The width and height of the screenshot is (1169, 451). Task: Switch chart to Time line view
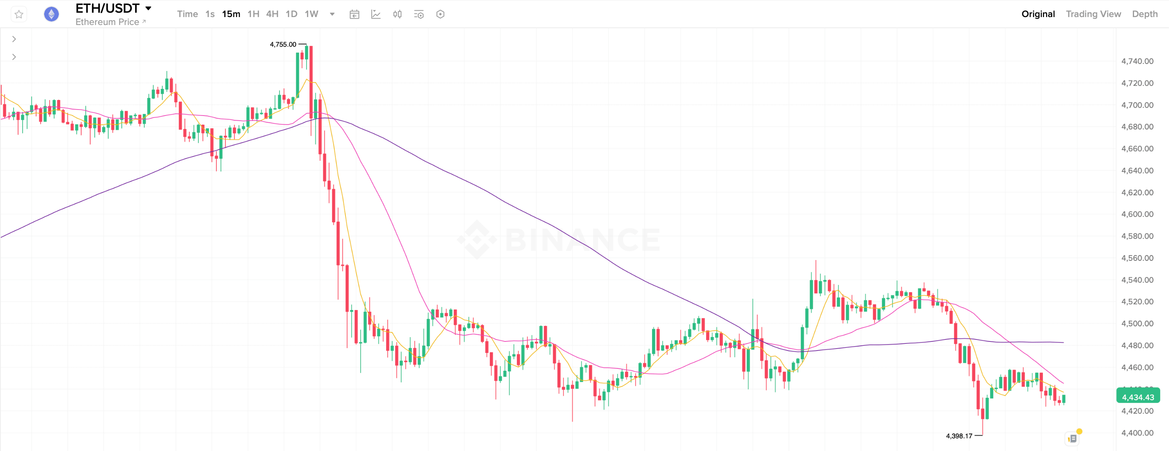click(187, 14)
